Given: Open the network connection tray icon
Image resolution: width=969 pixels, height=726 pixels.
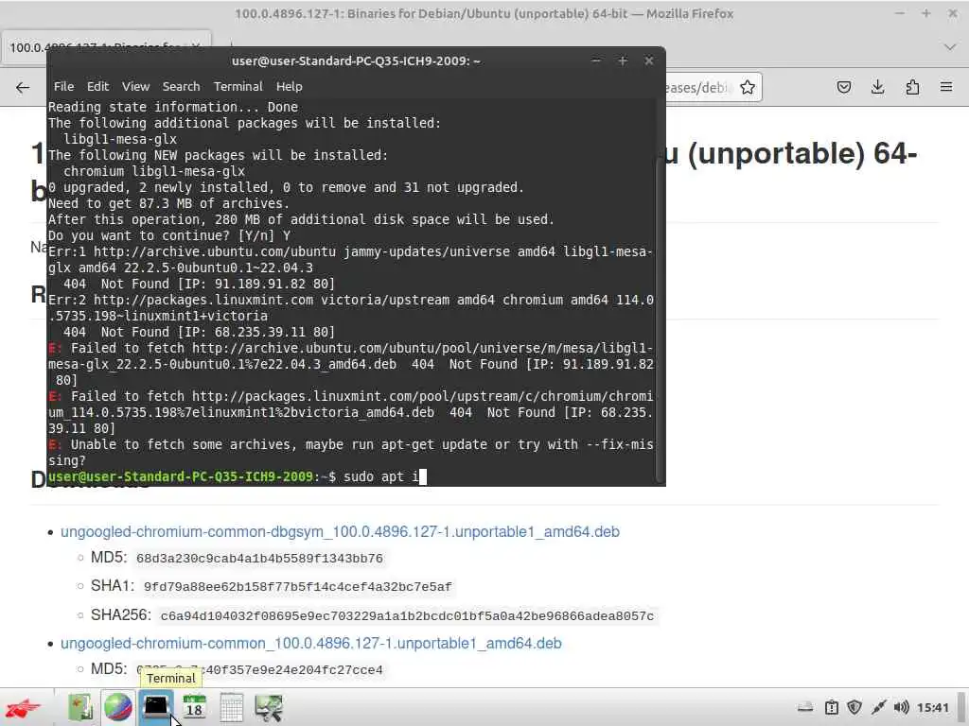Looking at the screenshot, I should [878, 707].
